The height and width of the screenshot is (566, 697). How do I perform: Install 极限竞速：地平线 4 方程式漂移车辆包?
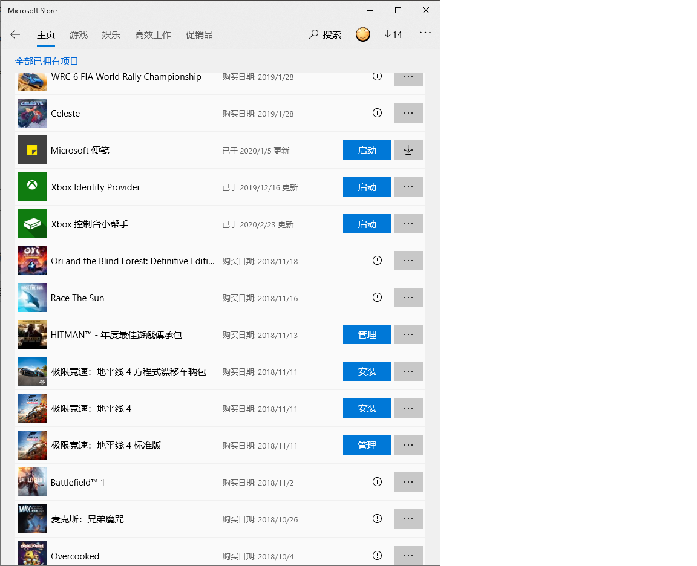point(367,371)
